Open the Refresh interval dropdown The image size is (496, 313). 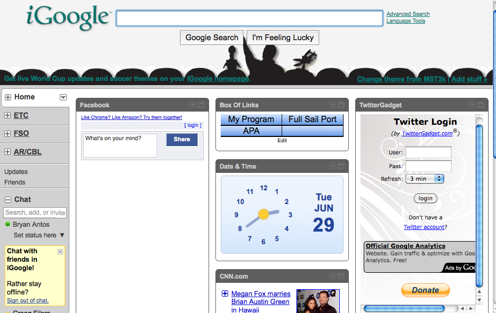(x=425, y=179)
